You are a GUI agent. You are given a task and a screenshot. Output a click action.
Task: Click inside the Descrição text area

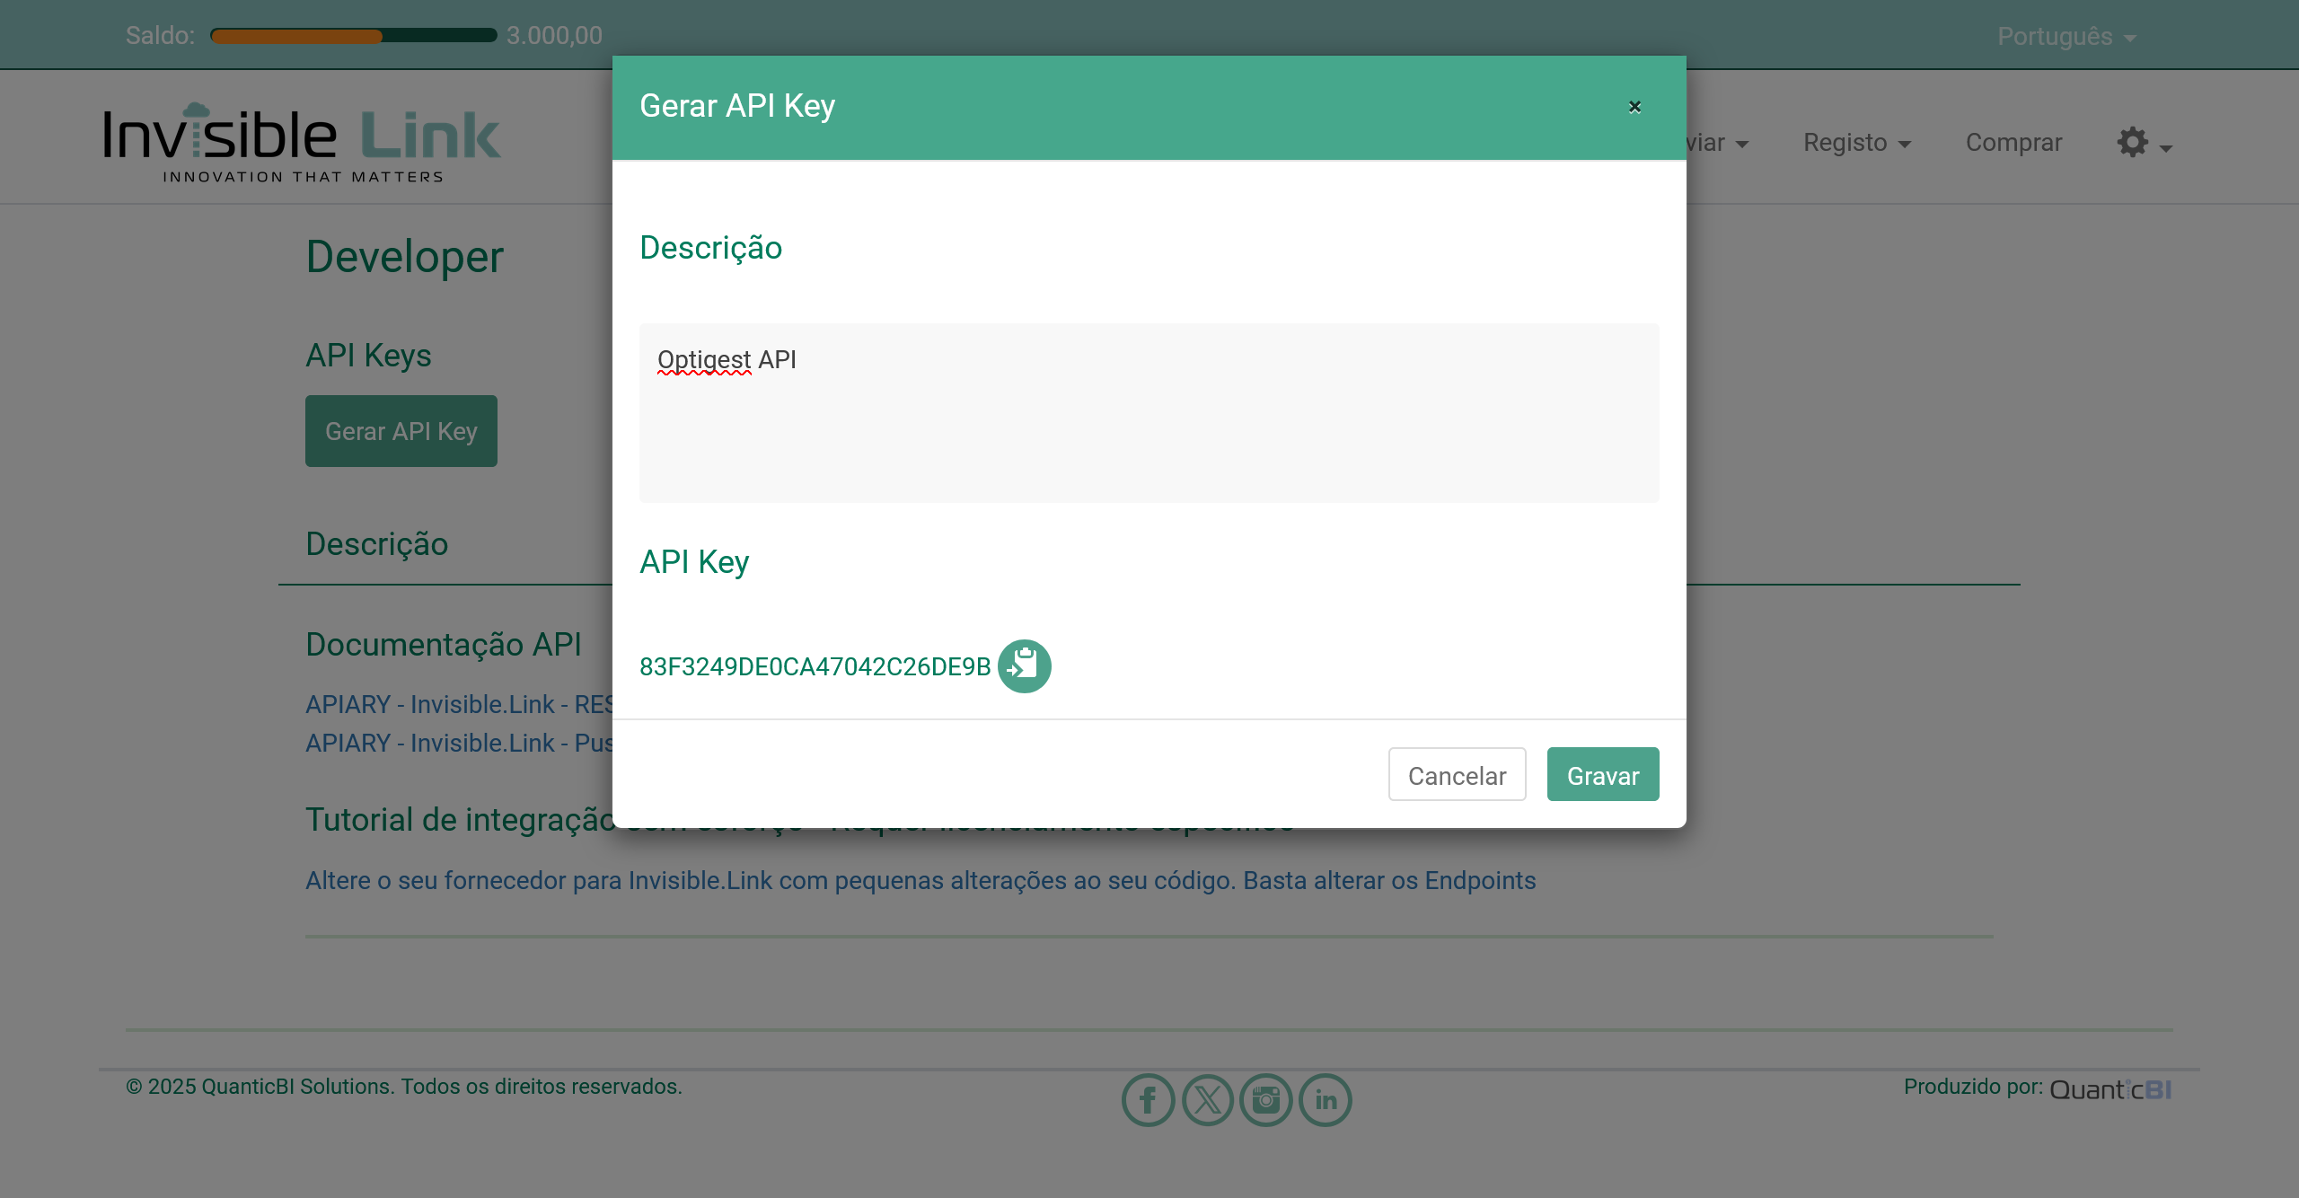1149,413
